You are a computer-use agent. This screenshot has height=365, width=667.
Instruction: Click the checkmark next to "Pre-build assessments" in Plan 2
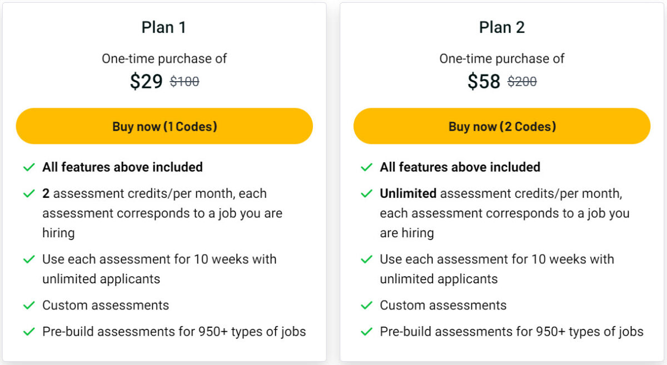tap(366, 331)
